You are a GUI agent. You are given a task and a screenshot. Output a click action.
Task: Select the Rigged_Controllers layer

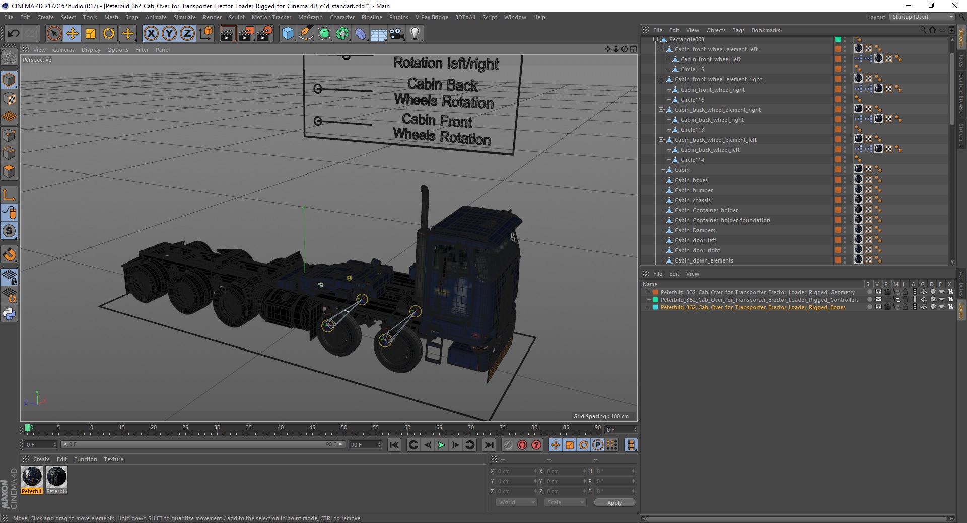point(759,300)
